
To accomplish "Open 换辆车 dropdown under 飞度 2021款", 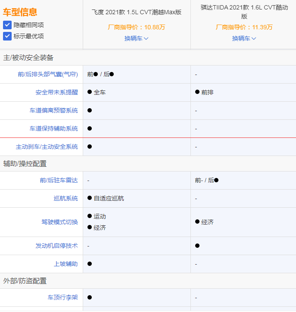I will 136,38.
